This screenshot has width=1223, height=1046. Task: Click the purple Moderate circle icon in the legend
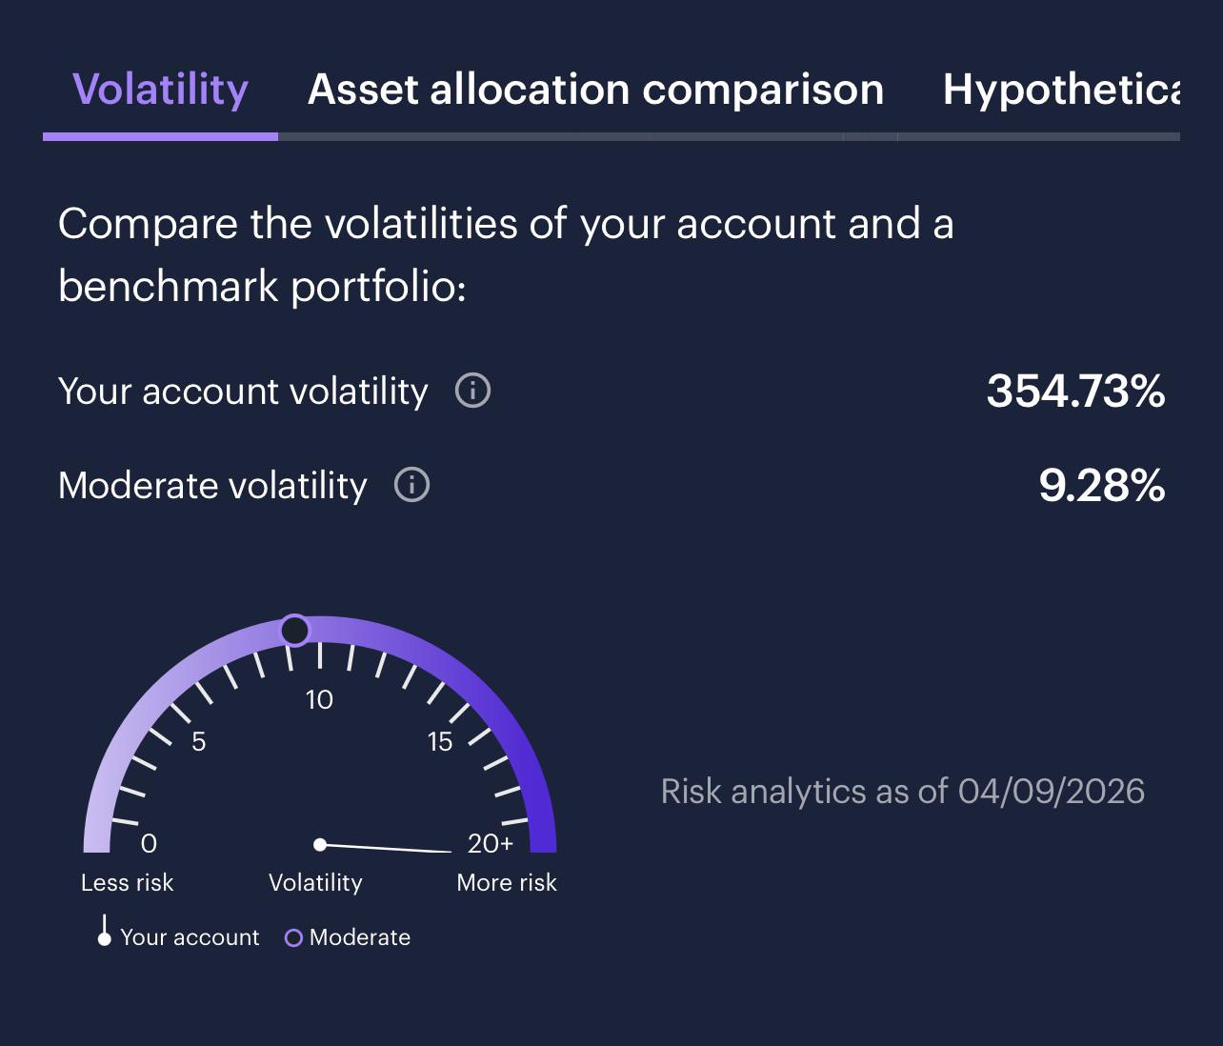293,938
